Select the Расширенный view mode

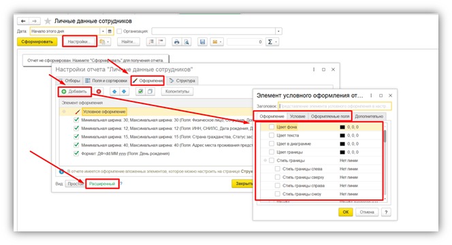(102, 184)
